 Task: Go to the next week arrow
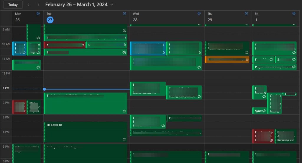pos(38,5)
